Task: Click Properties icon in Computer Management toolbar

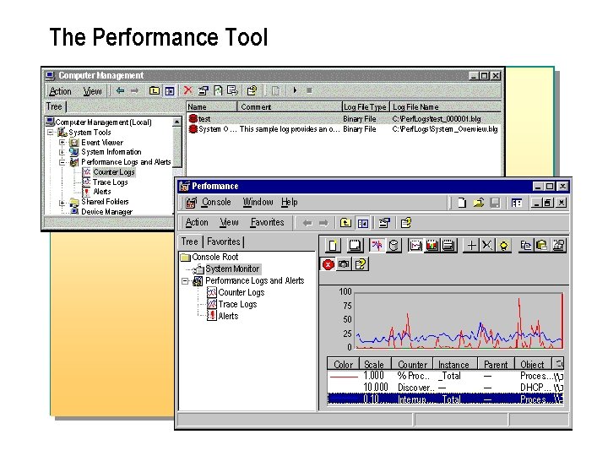Action: pyautogui.click(x=204, y=90)
